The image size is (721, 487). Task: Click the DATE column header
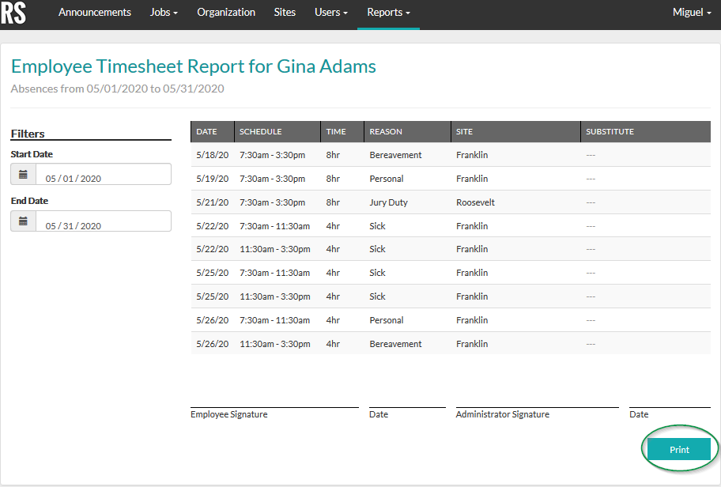pyautogui.click(x=206, y=131)
